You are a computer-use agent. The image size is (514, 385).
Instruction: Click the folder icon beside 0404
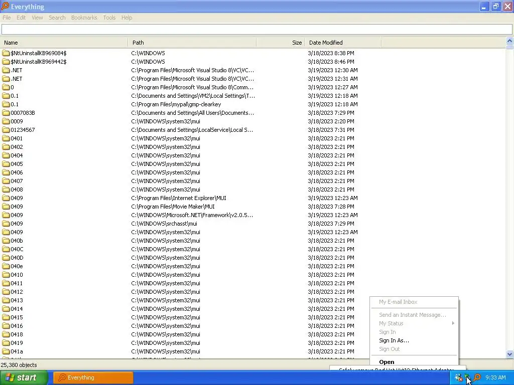pos(6,155)
